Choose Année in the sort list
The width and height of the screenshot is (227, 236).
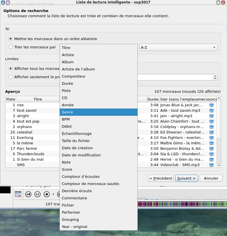[98, 105]
